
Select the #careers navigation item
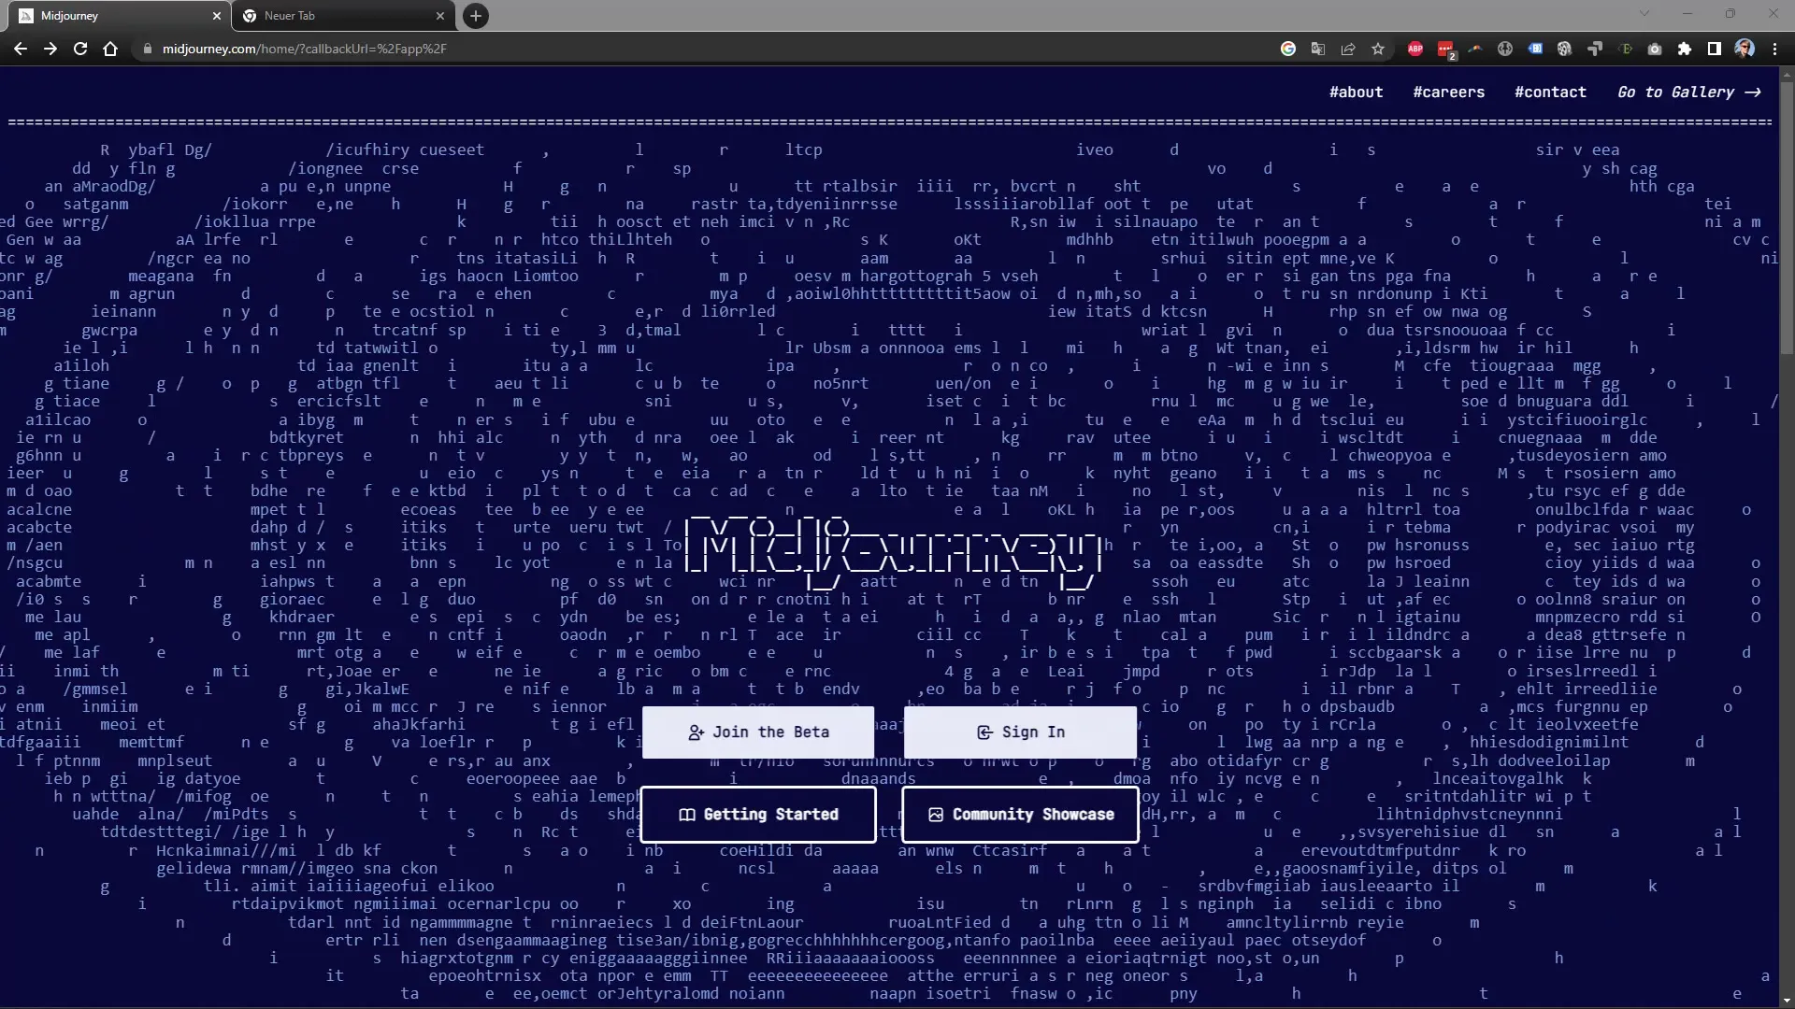click(1450, 92)
